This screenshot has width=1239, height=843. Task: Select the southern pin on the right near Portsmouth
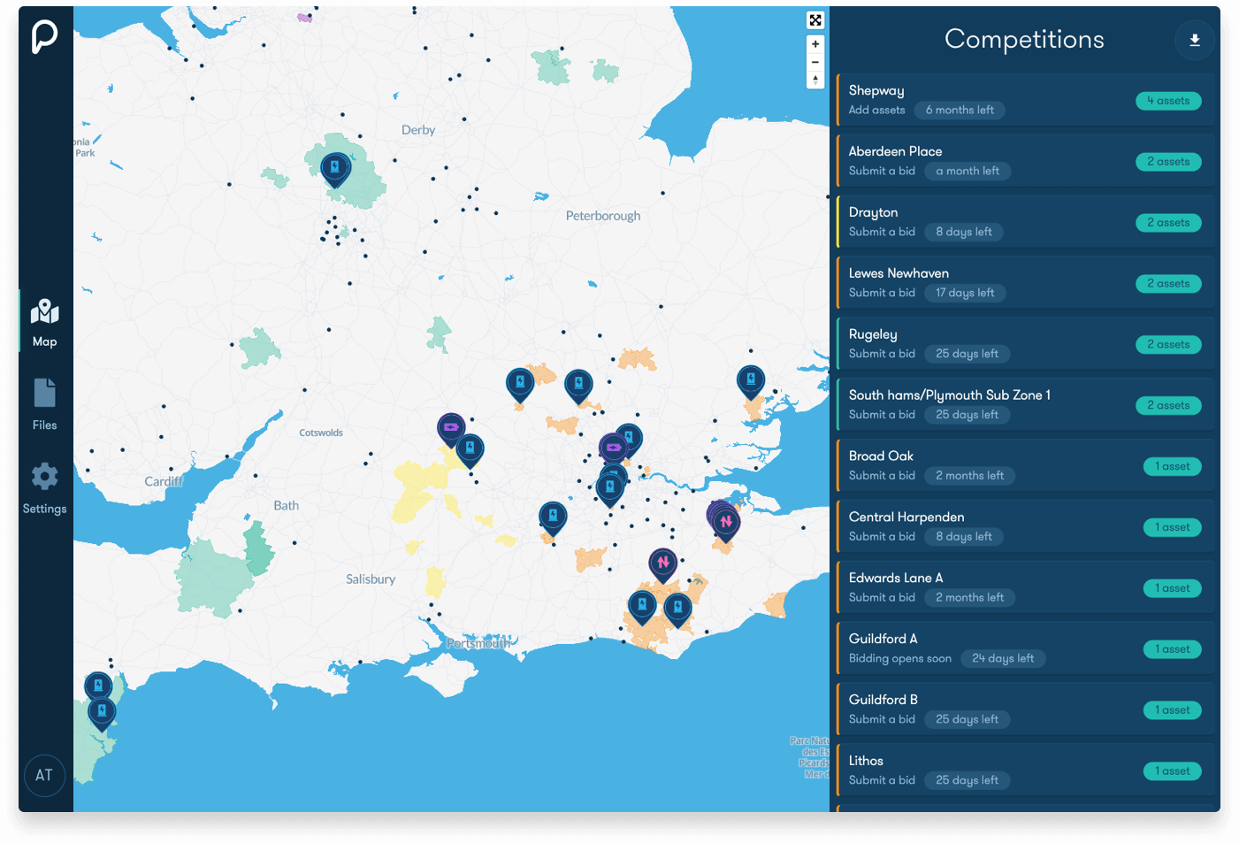(677, 609)
